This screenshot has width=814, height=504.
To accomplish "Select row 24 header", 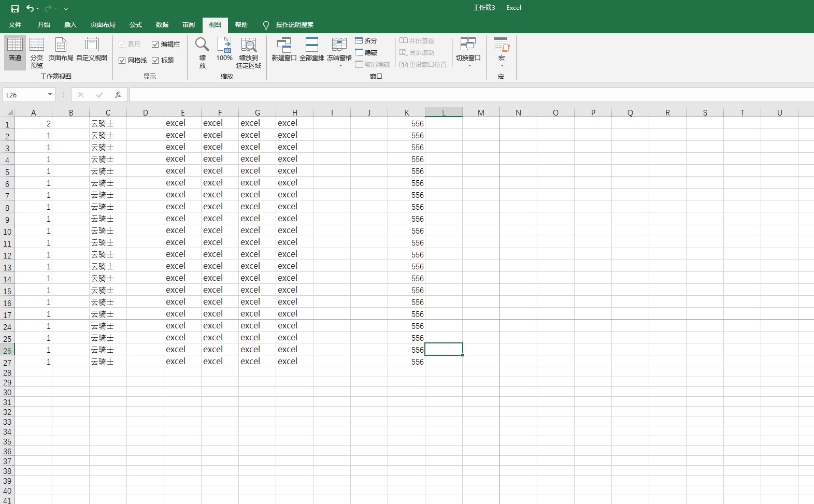I will click(x=7, y=327).
